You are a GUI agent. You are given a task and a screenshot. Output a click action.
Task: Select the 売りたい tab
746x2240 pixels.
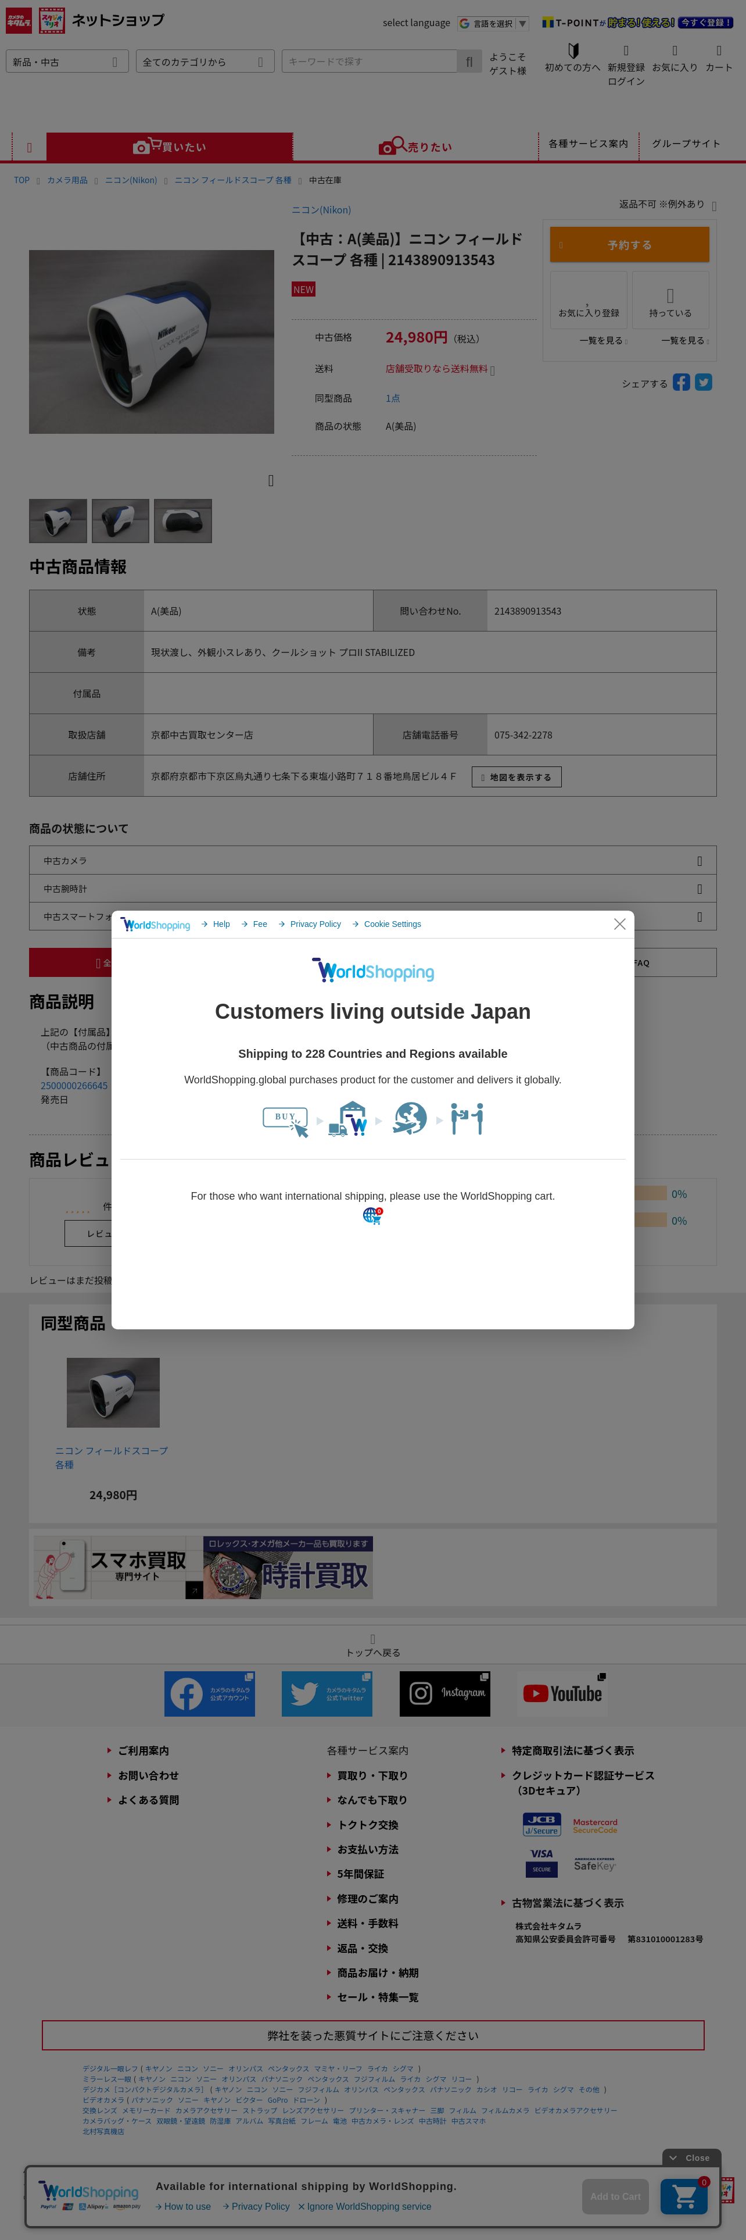click(415, 146)
